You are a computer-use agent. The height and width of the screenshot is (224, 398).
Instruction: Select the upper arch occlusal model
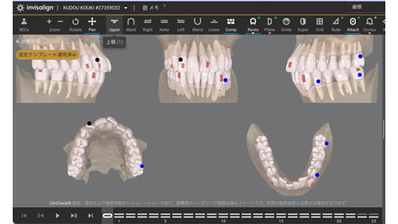tap(104, 150)
